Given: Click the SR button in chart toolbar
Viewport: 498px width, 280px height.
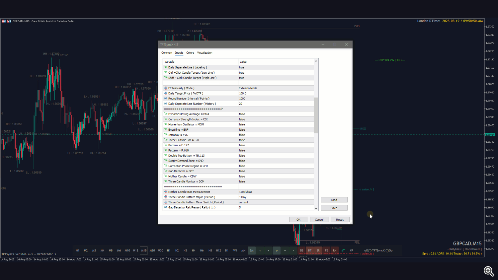Looking at the screenshot, I should [x=318, y=250].
